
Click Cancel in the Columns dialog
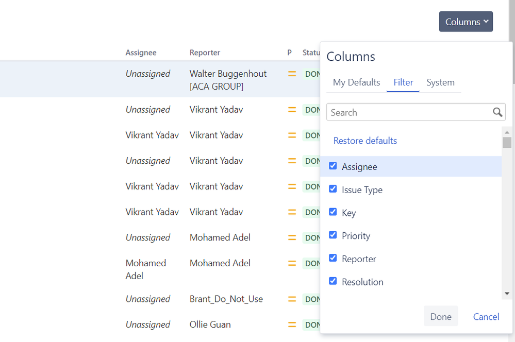[486, 317]
